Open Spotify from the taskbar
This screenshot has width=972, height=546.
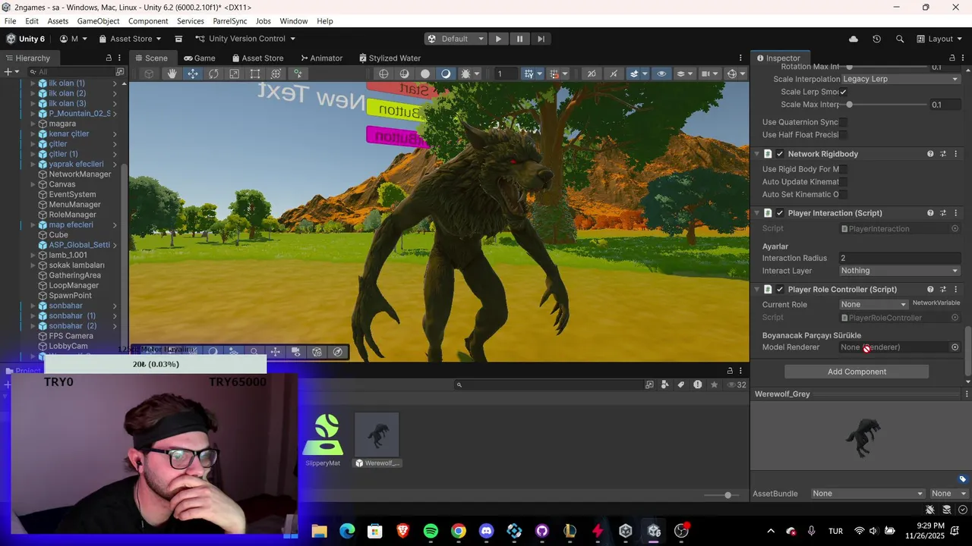[x=431, y=531]
